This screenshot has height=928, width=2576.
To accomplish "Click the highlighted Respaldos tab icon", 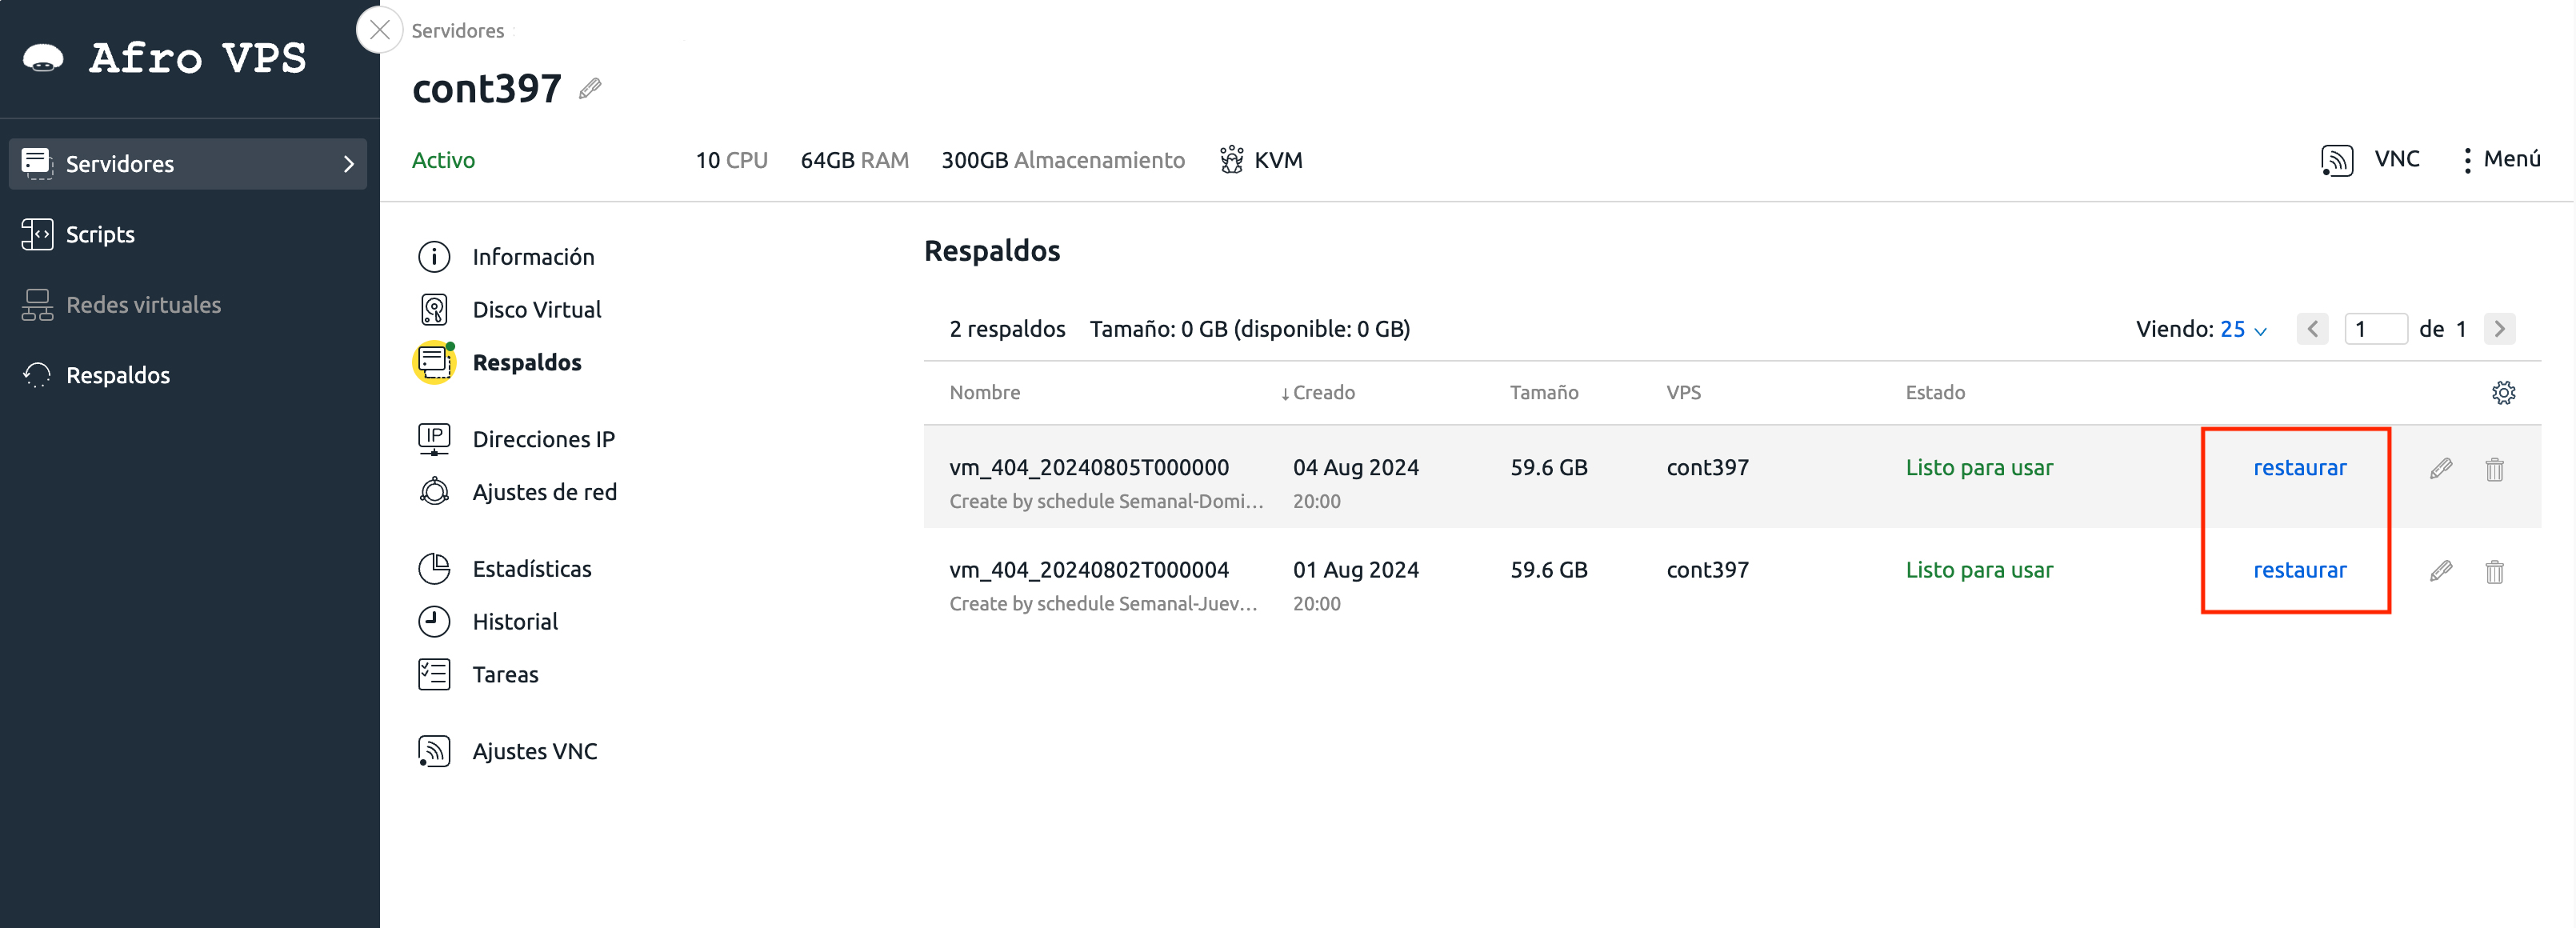I will pos(434,363).
